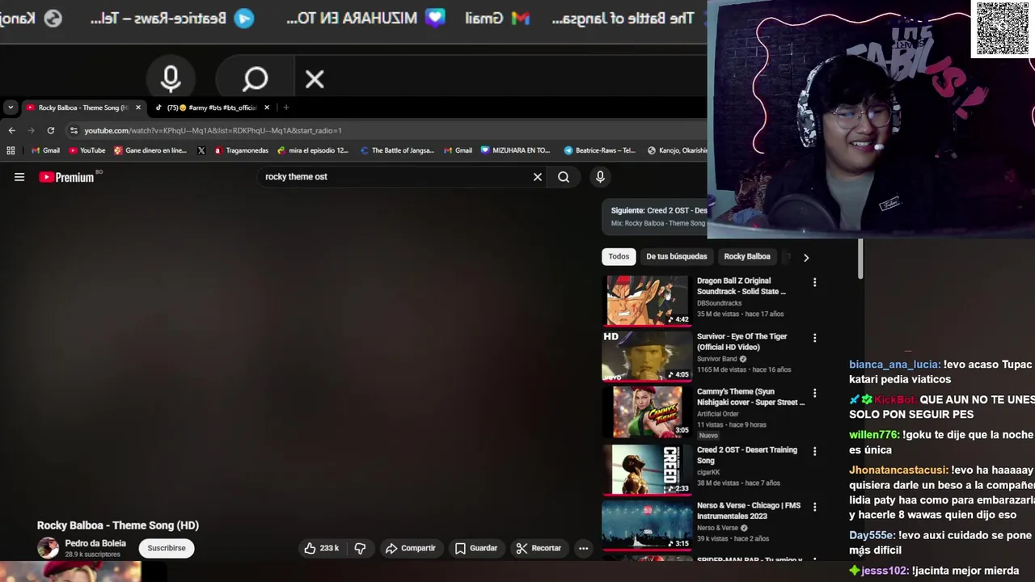Clear the 'rocky theme ost' search text
The height and width of the screenshot is (582, 1035).
pyautogui.click(x=538, y=177)
